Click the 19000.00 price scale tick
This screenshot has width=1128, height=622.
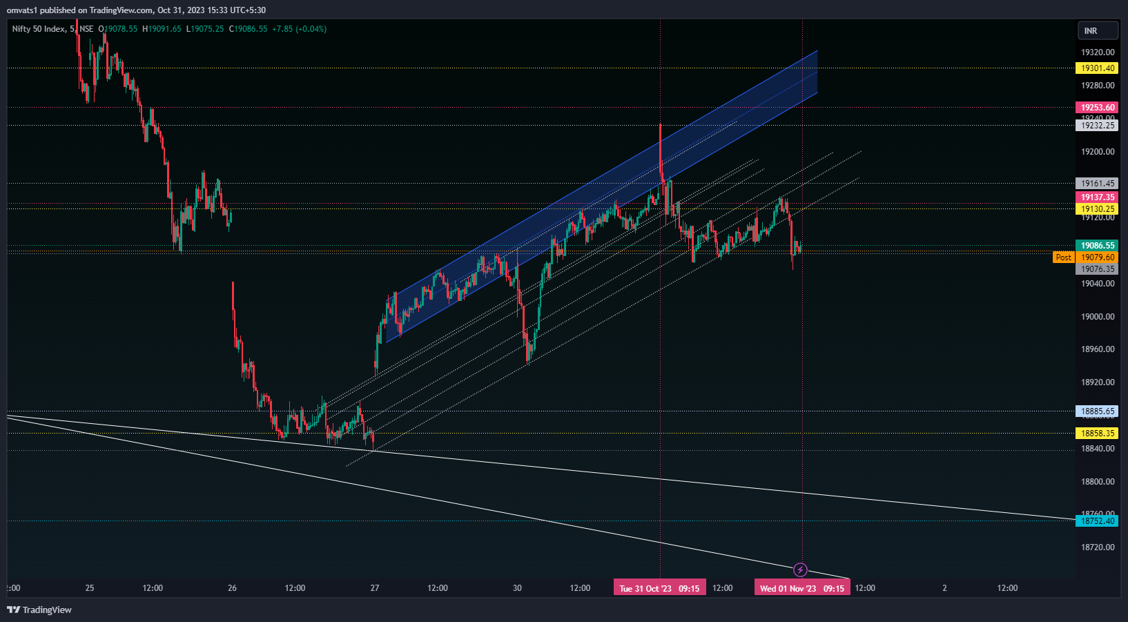(x=1098, y=317)
